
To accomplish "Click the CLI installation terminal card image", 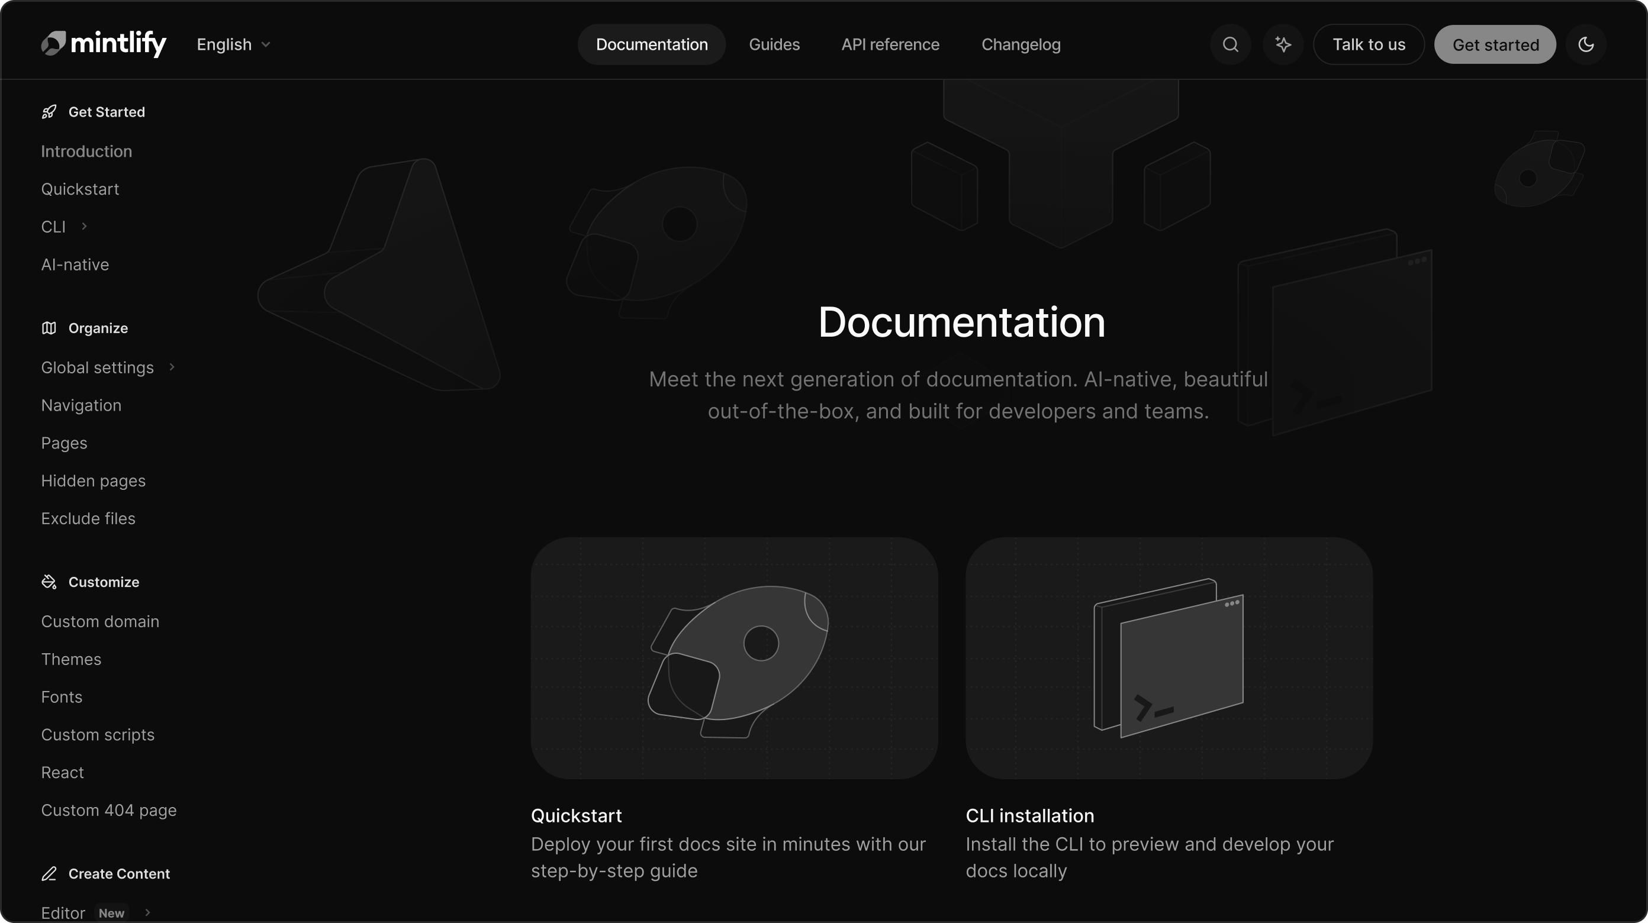I will 1169,658.
